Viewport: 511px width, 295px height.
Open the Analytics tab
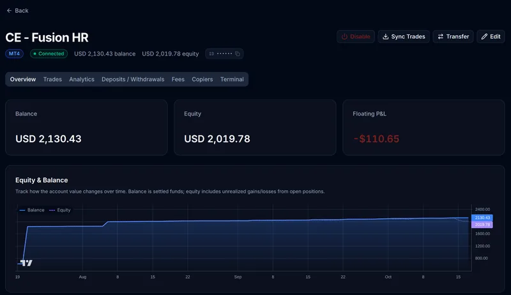(82, 79)
